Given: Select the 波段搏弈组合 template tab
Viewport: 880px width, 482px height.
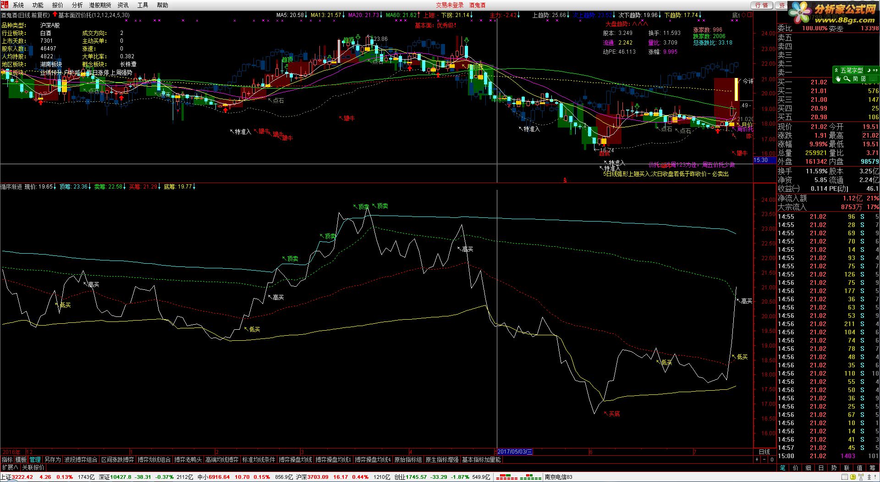Looking at the screenshot, I should pos(81,460).
